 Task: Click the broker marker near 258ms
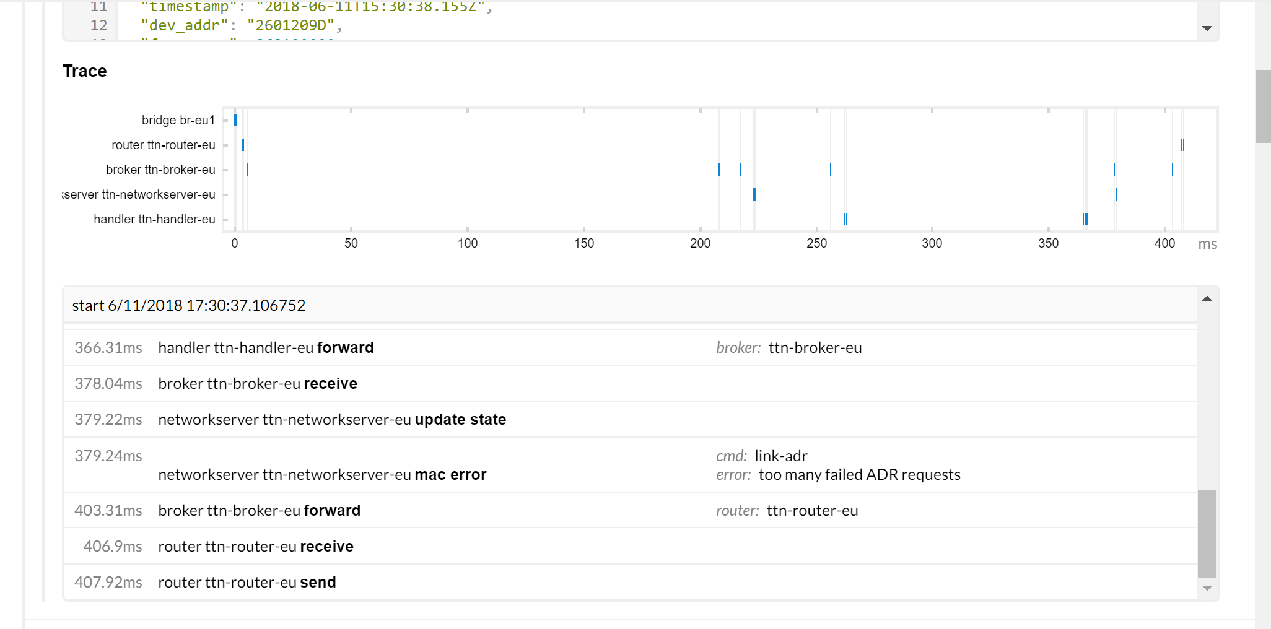click(831, 170)
